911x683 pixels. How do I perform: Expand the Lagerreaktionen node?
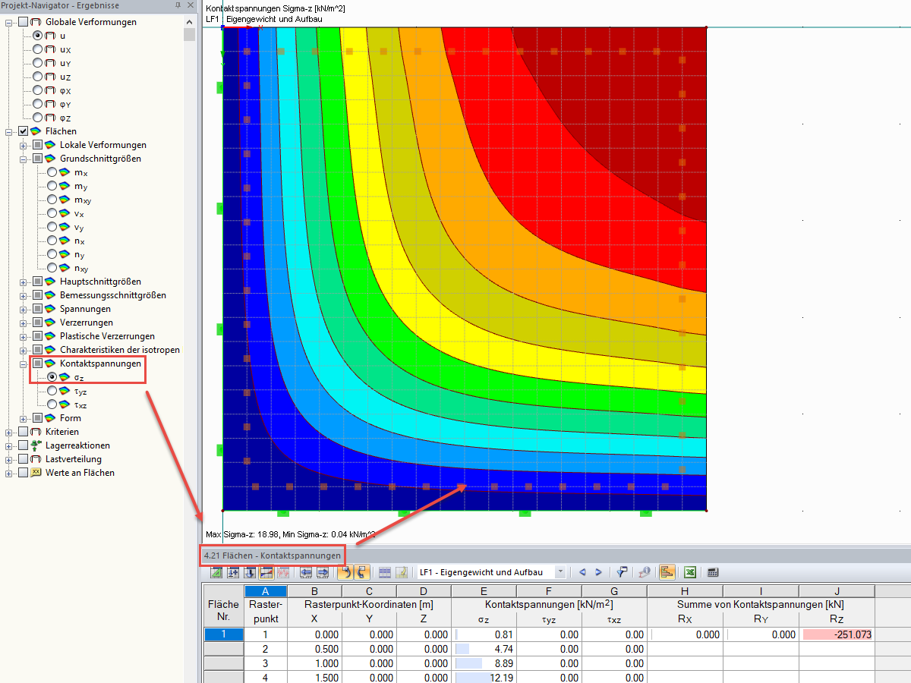click(9, 445)
